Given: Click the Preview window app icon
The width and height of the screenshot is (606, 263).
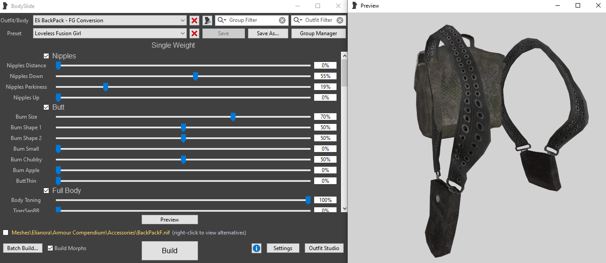Looking at the screenshot, I should (x=354, y=6).
